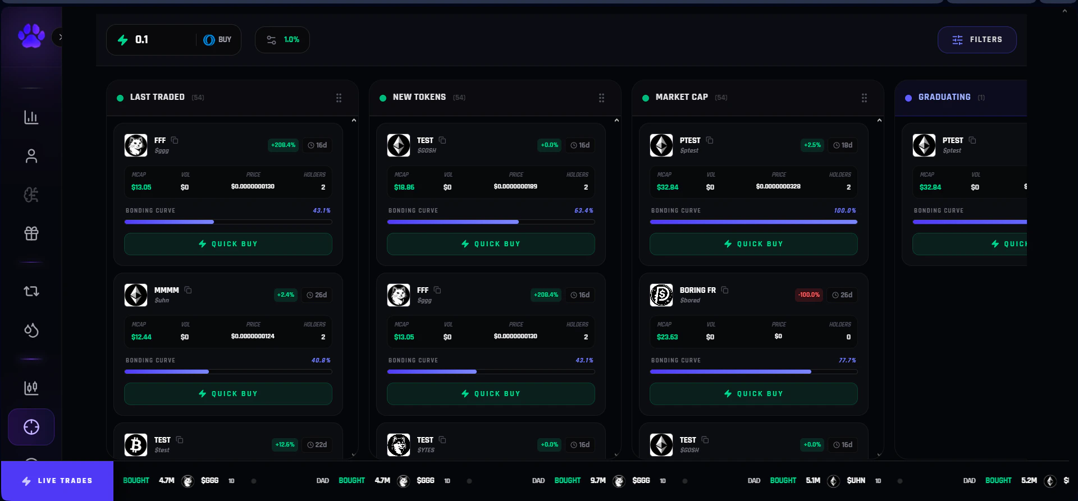Click the MMMM Ethereum avatar
1078x501 pixels.
pos(136,295)
